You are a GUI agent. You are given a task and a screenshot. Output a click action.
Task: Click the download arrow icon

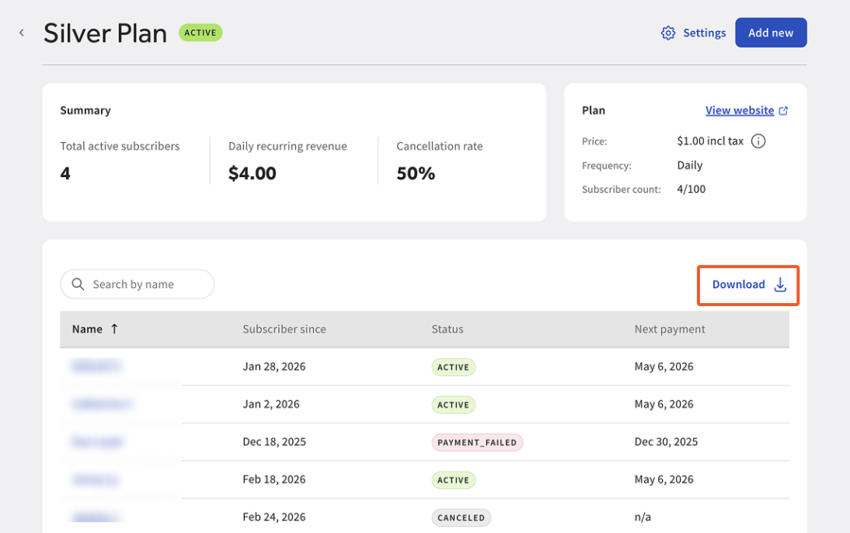click(x=780, y=284)
